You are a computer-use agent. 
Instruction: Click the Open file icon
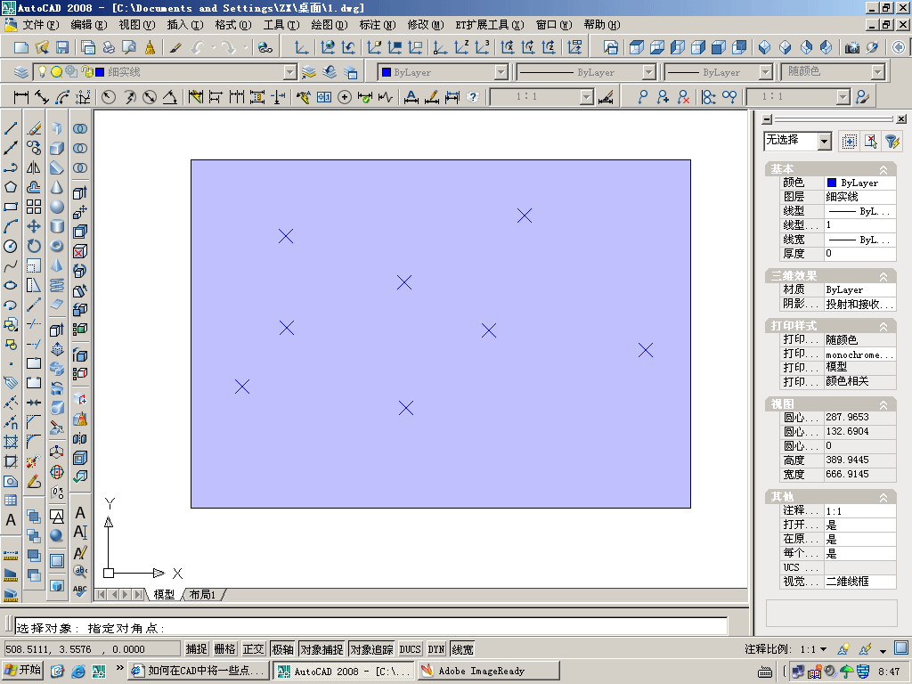pyautogui.click(x=42, y=47)
